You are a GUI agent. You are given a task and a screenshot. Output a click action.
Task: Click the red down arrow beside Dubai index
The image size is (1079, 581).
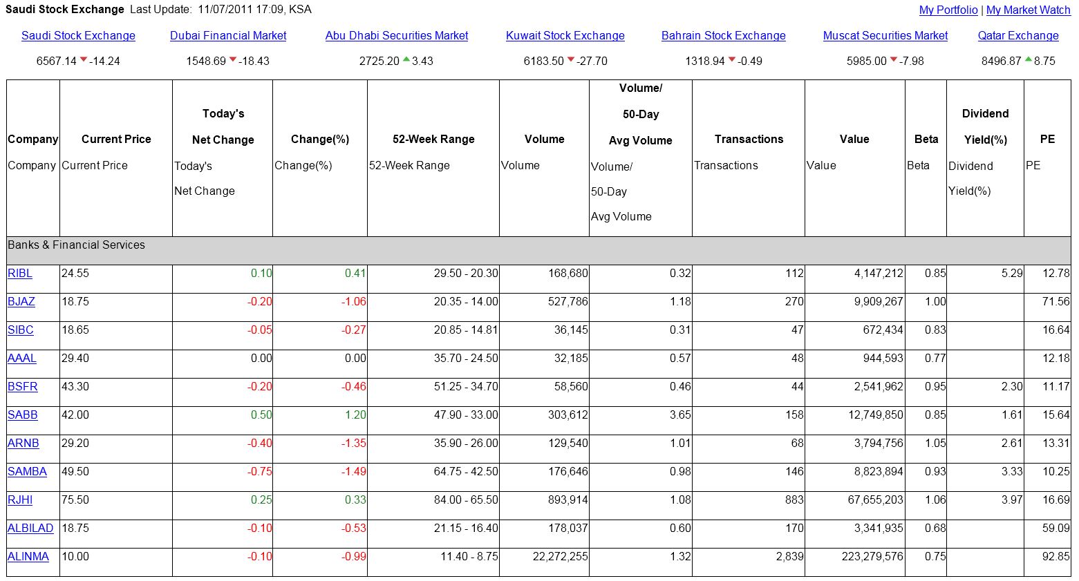pyautogui.click(x=233, y=60)
